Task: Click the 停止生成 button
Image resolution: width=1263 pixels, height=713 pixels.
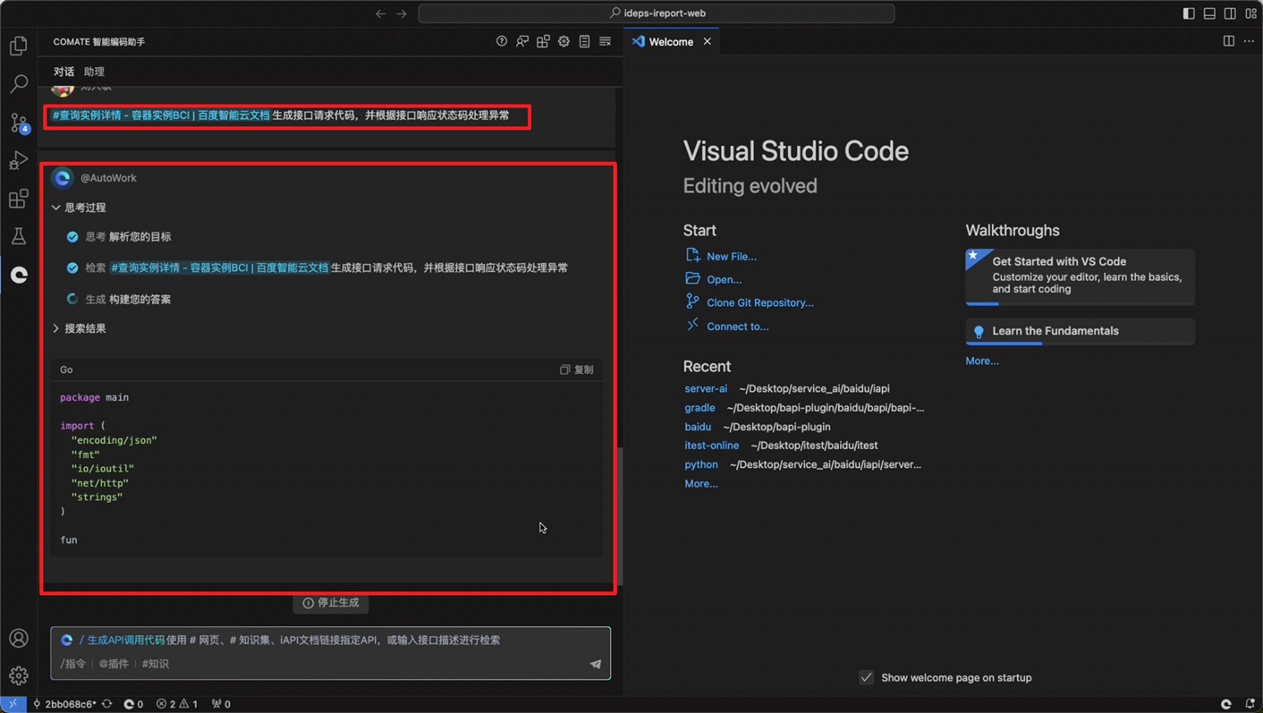Action: tap(331, 603)
